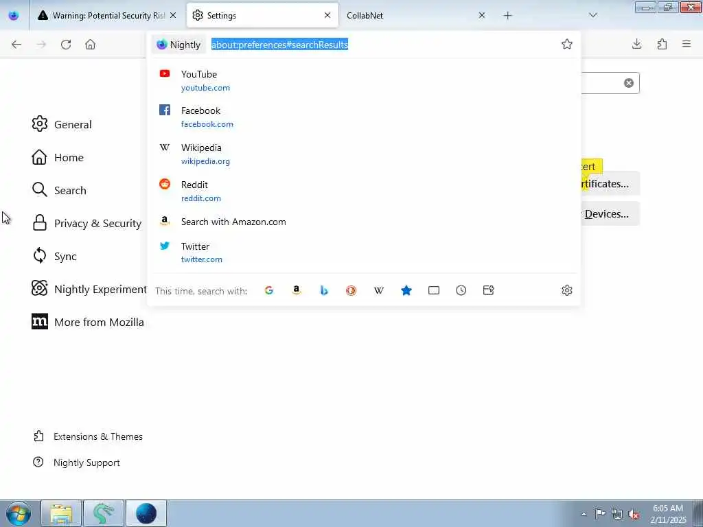Open the Extensions puzzle icon
The height and width of the screenshot is (527, 703).
coord(662,44)
